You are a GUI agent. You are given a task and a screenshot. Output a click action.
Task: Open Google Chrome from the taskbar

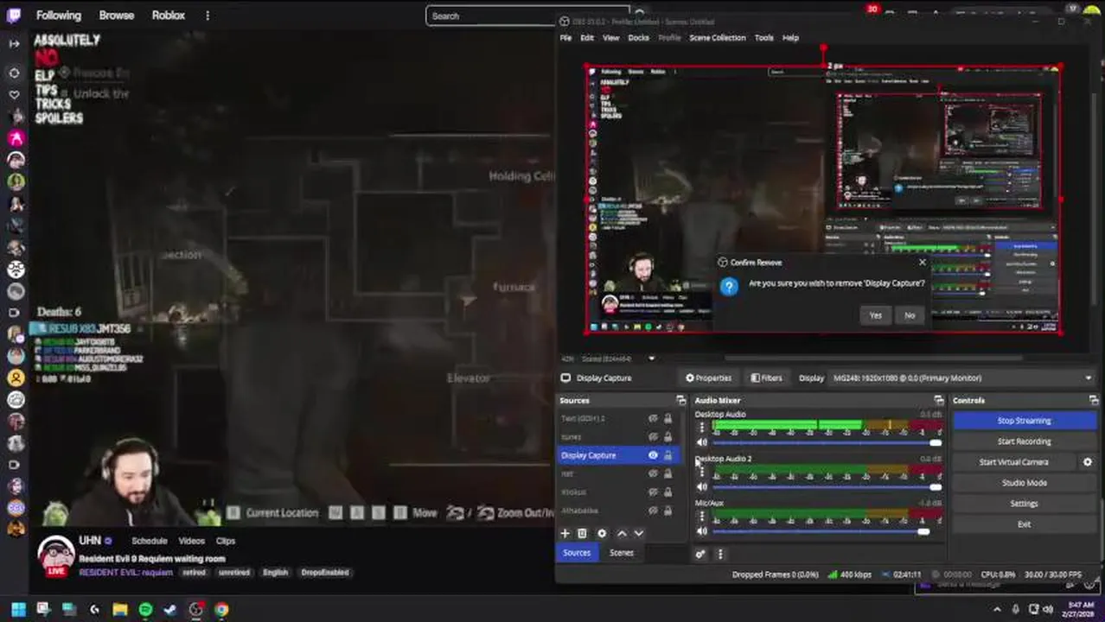pos(221,610)
